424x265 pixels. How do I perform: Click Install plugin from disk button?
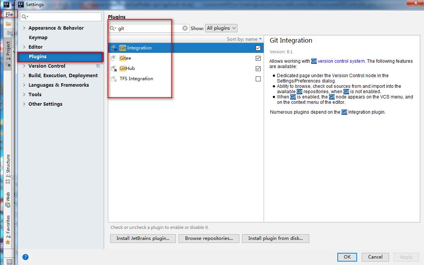tap(275, 238)
